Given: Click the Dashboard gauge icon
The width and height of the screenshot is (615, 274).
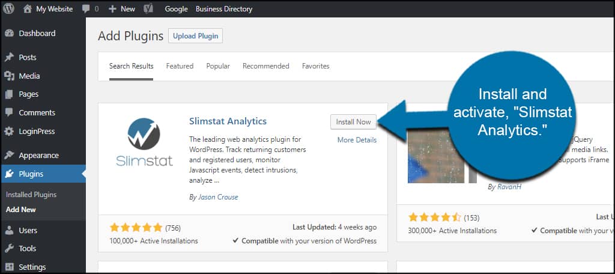Looking at the screenshot, I should [x=9, y=34].
